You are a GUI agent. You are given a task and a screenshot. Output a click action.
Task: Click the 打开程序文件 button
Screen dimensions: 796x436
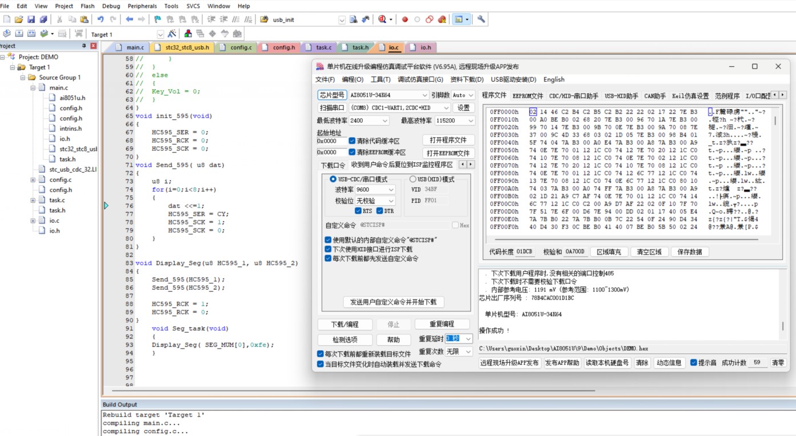(448, 140)
